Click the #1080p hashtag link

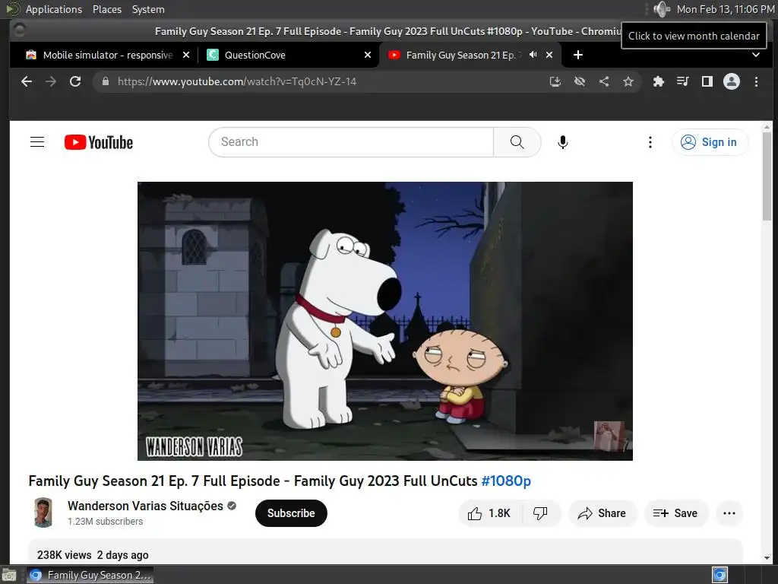pos(506,481)
